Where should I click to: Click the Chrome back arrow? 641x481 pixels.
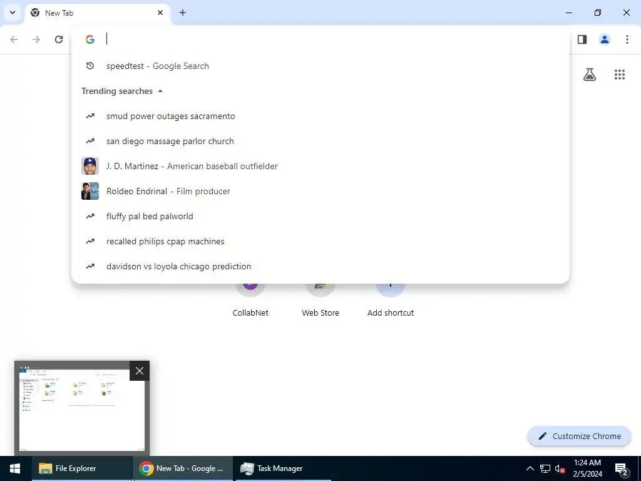(x=14, y=39)
